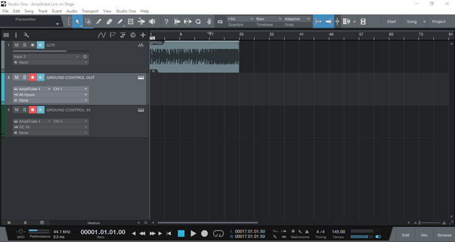Image resolution: width=455 pixels, height=242 pixels.
Task: Open the File menu
Action: (5, 11)
